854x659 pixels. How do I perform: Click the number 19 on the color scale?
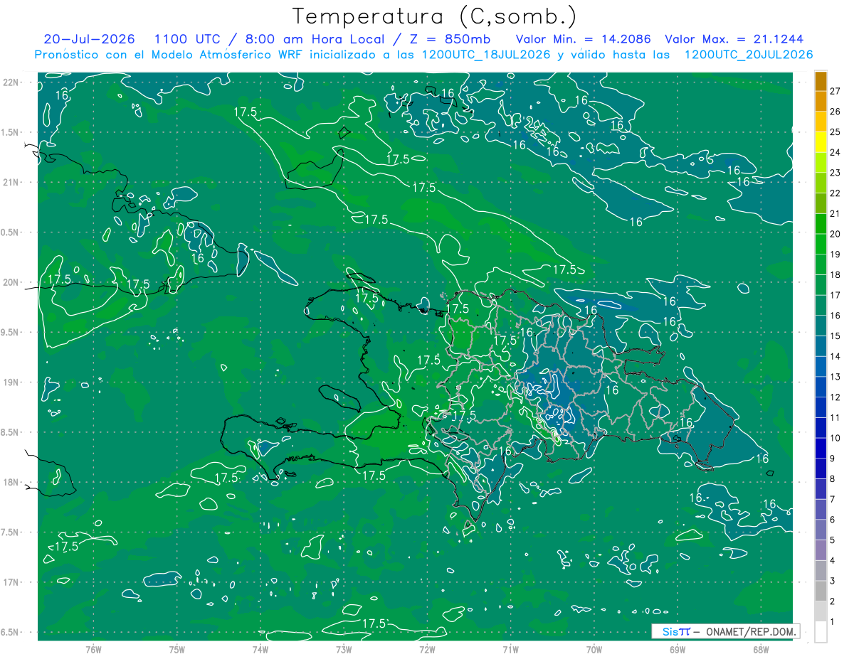click(x=835, y=255)
